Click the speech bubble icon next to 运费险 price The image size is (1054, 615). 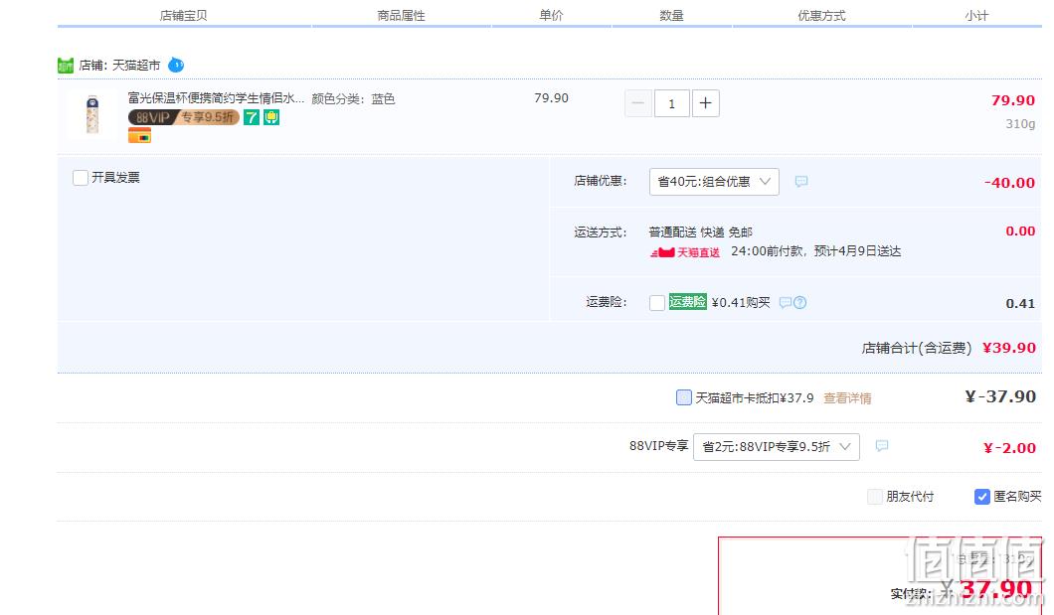[786, 303]
